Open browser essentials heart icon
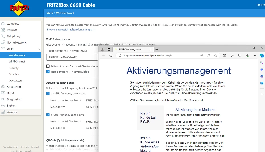The height and width of the screenshot is (152, 265). coord(247,56)
